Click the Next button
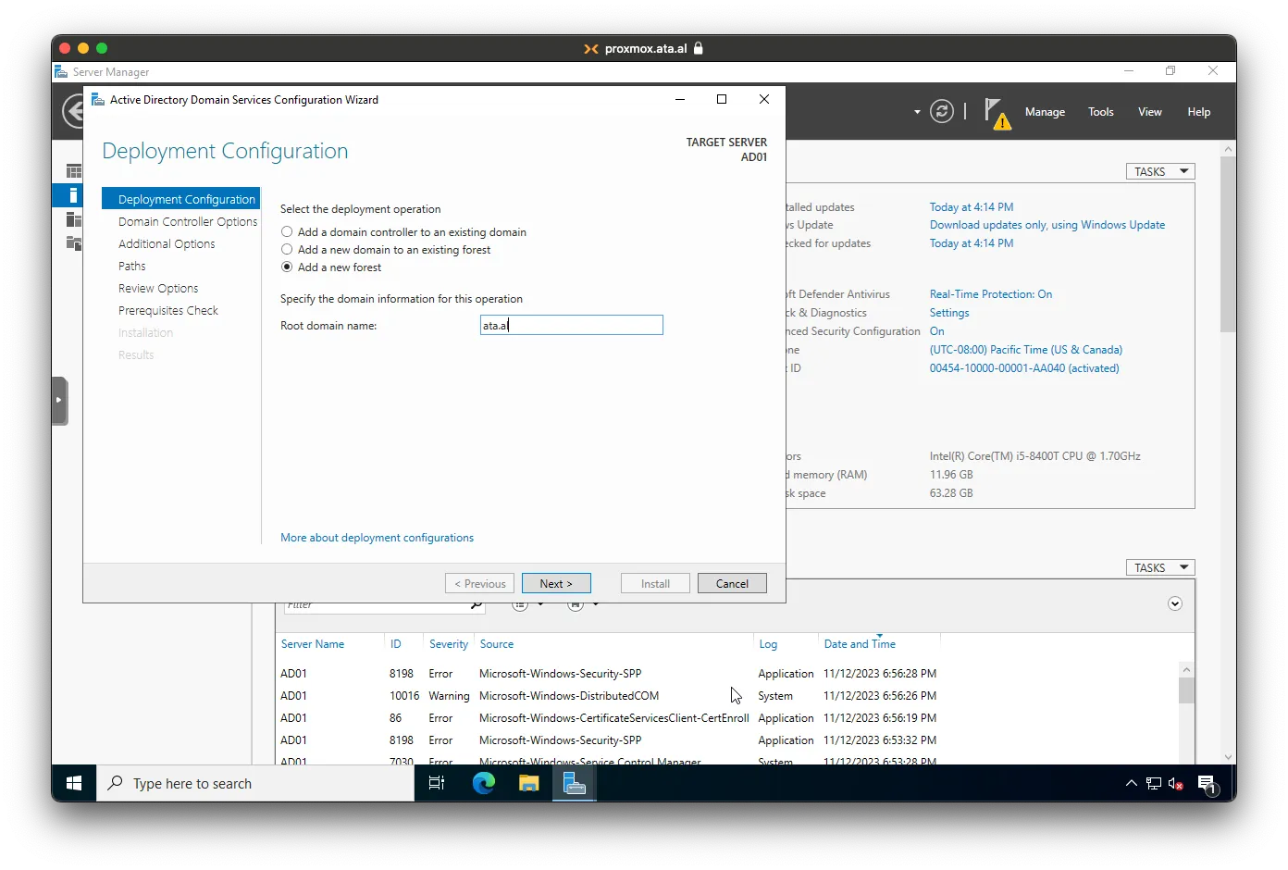 click(x=556, y=583)
